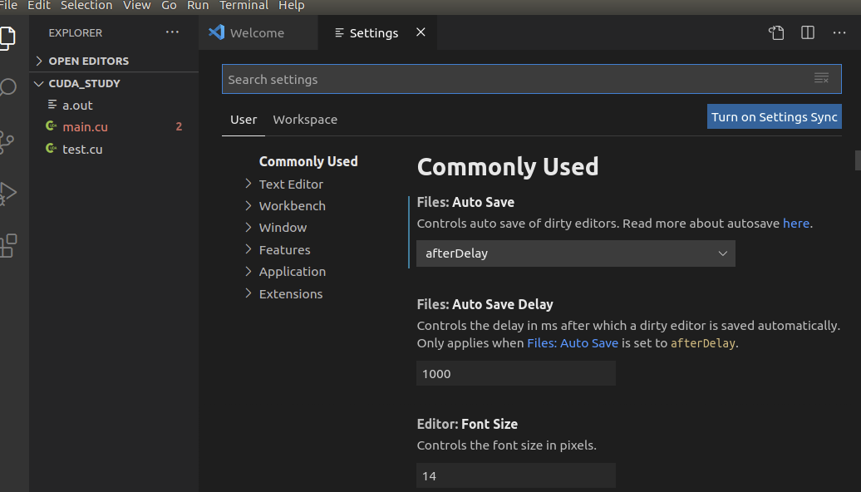Open the Terminal menu
Image resolution: width=861 pixels, height=492 pixels.
[x=244, y=6]
